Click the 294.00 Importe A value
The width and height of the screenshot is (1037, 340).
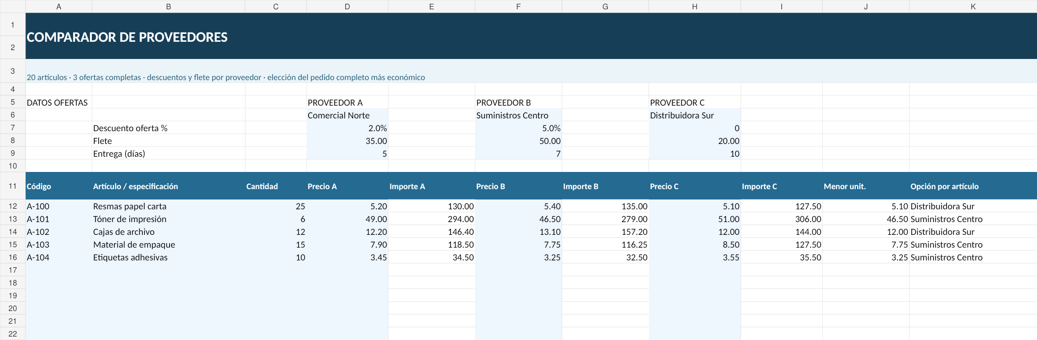click(431, 219)
